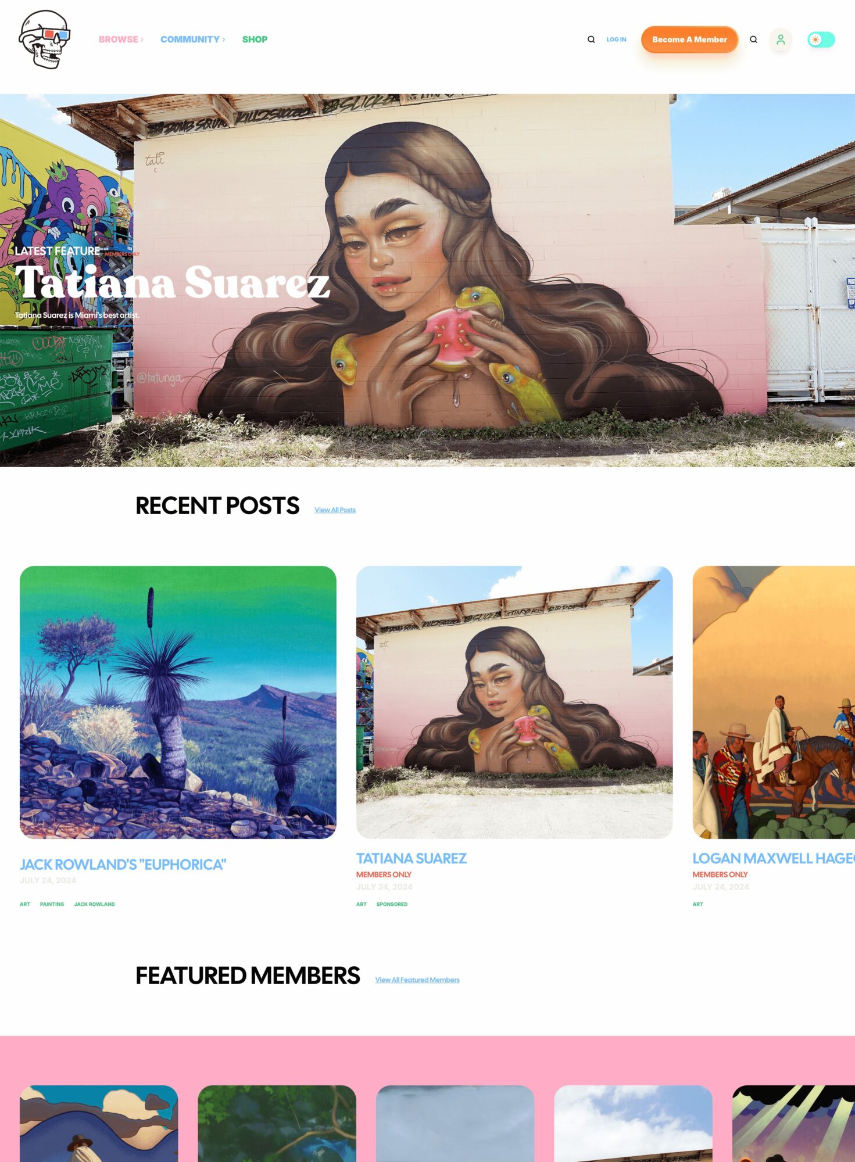This screenshot has height=1162, width=855.
Task: Click search icon right of Become A Member
Action: click(x=753, y=40)
